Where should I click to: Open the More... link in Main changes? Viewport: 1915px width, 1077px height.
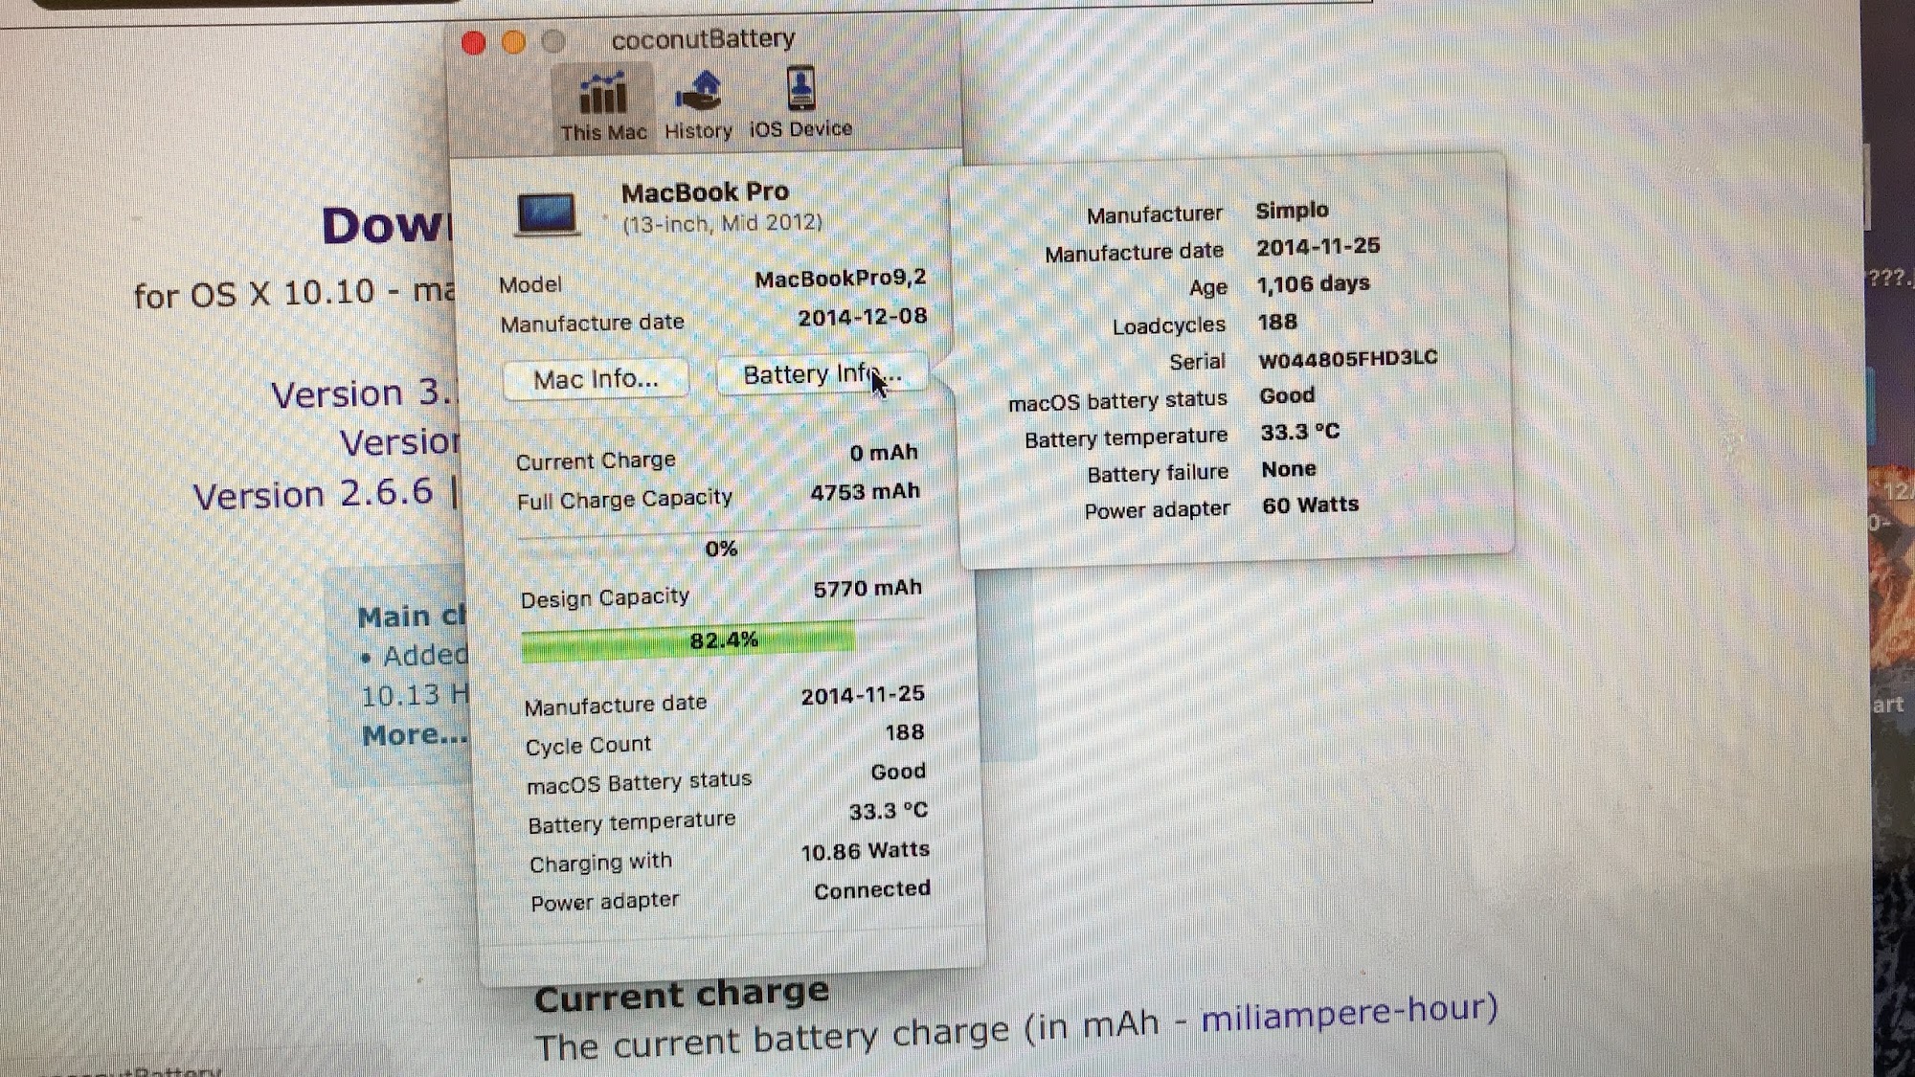click(414, 735)
